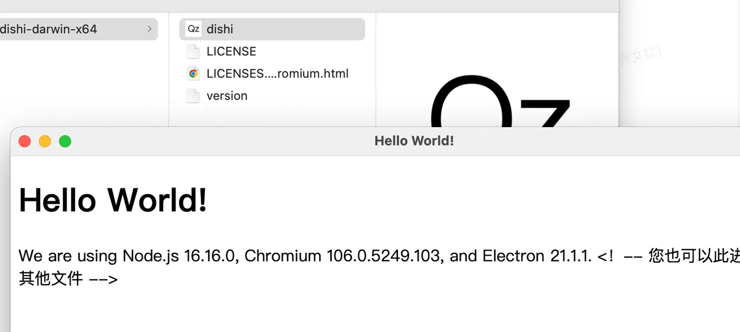Click the version file's document icon
The width and height of the screenshot is (740, 332).
click(x=193, y=96)
